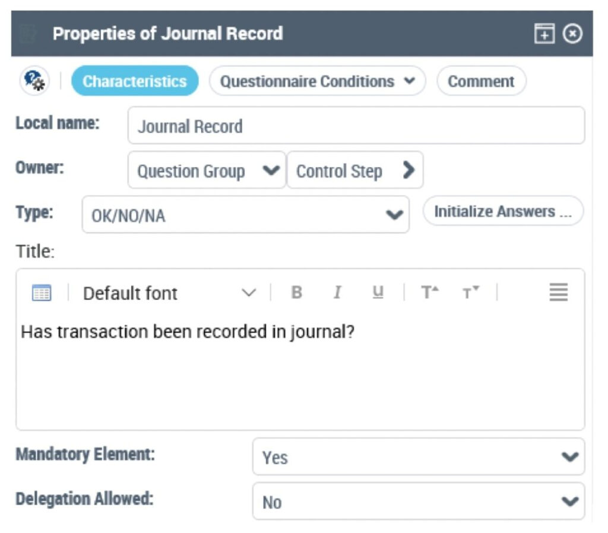
Task: Toggle italic formatting in Title editor
Action: coord(337,293)
